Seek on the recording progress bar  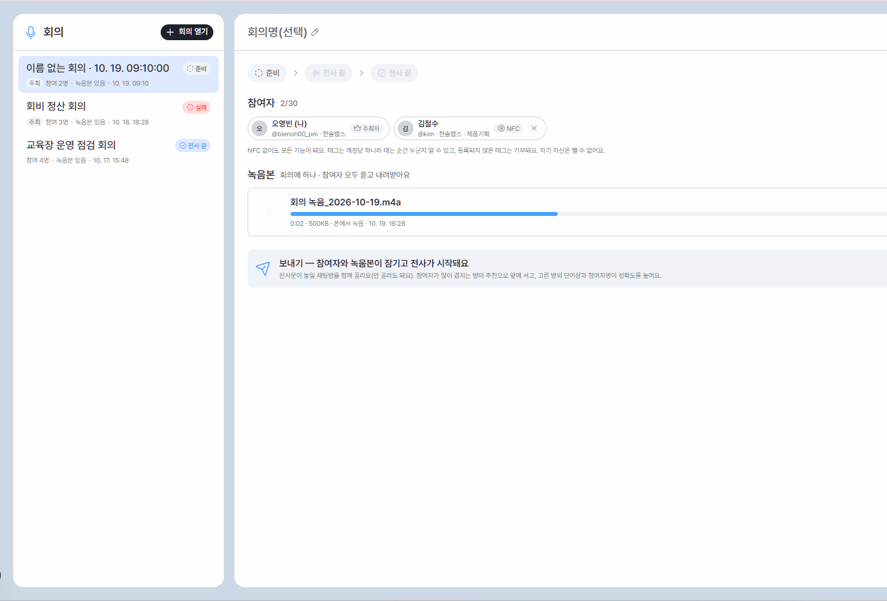[589, 214]
